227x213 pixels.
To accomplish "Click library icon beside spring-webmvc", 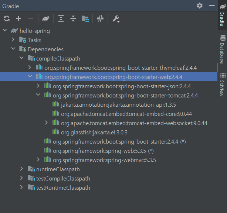I will [x=48, y=159].
